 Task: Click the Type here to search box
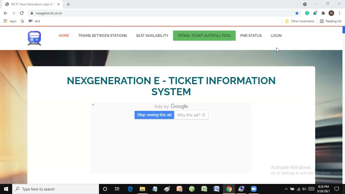(56, 189)
